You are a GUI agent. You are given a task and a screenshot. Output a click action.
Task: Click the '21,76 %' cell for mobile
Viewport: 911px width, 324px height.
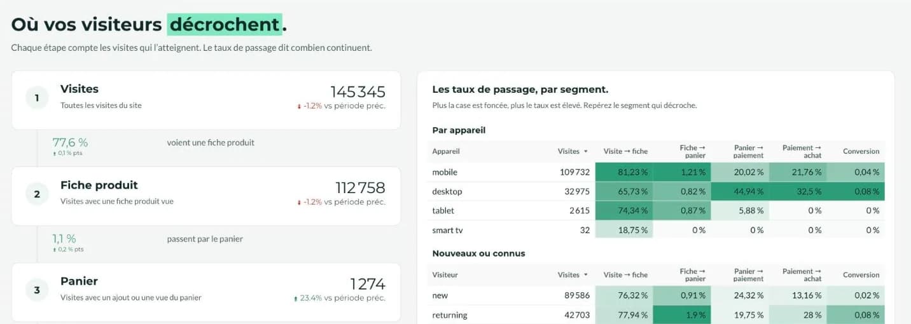[798, 172]
